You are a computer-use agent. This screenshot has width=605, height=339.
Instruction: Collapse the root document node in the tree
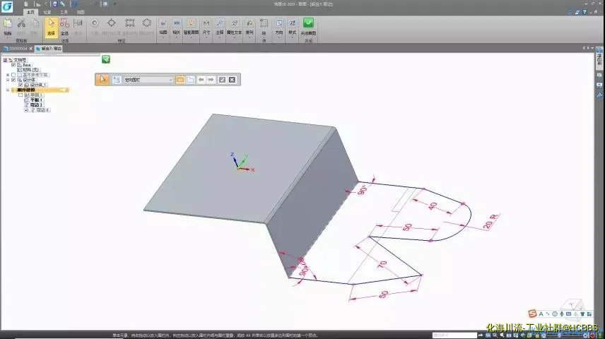tap(6, 60)
